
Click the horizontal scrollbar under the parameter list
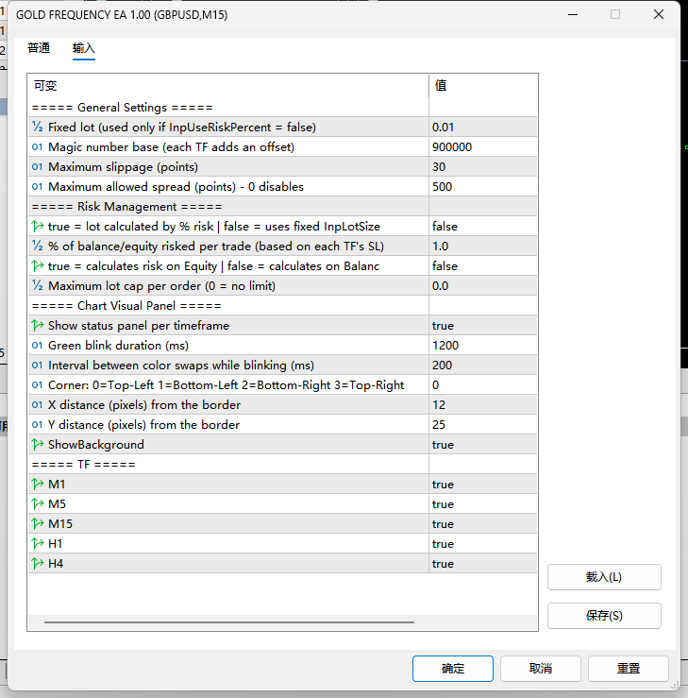tap(229, 621)
